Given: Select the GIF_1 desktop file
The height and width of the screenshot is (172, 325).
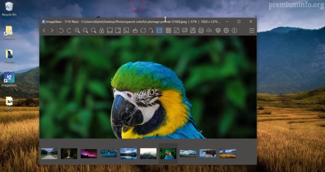Looking at the screenshot, I should click(9, 103).
